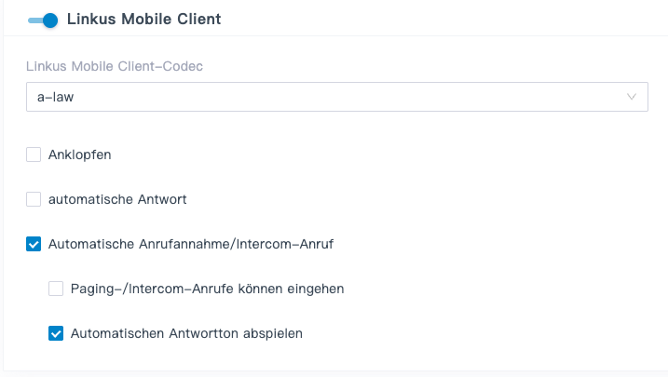668x377 pixels.
Task: Click the Linkus Mobile Client section heading
Action: click(143, 20)
